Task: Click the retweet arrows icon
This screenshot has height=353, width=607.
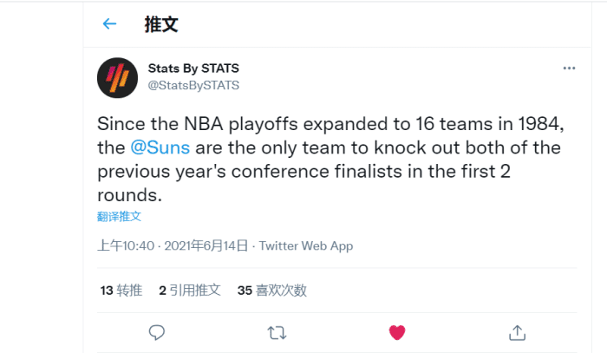Action: [277, 332]
